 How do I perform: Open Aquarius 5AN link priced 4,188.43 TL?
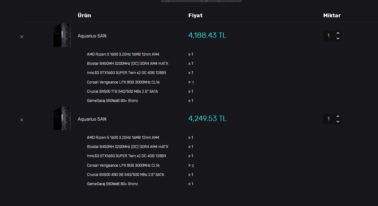click(x=92, y=36)
